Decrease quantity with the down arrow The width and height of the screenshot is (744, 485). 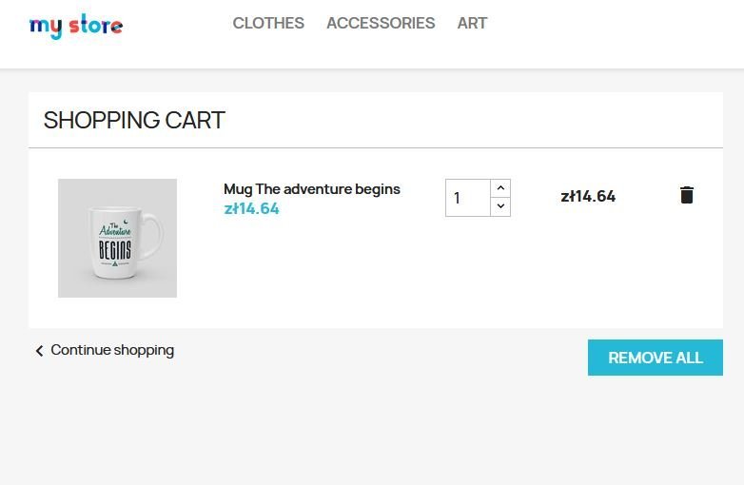click(500, 206)
